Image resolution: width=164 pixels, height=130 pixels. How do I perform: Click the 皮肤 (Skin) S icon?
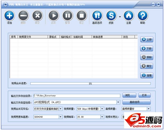tap(111, 16)
